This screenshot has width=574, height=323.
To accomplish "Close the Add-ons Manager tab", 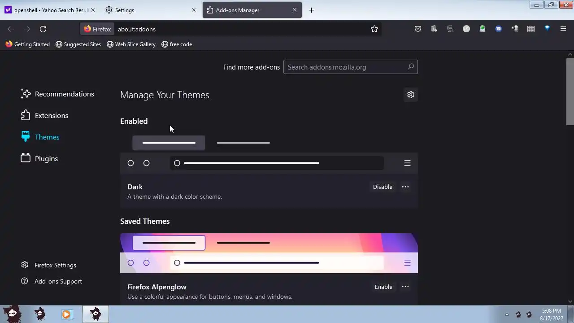I will (x=295, y=10).
